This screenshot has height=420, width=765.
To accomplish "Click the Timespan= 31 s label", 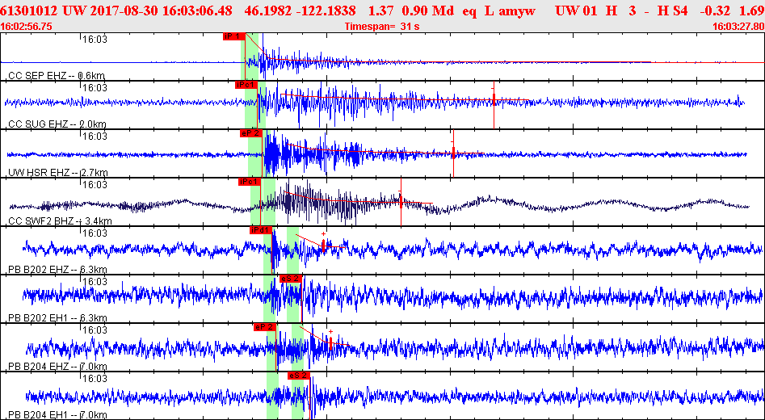I will (x=382, y=27).
